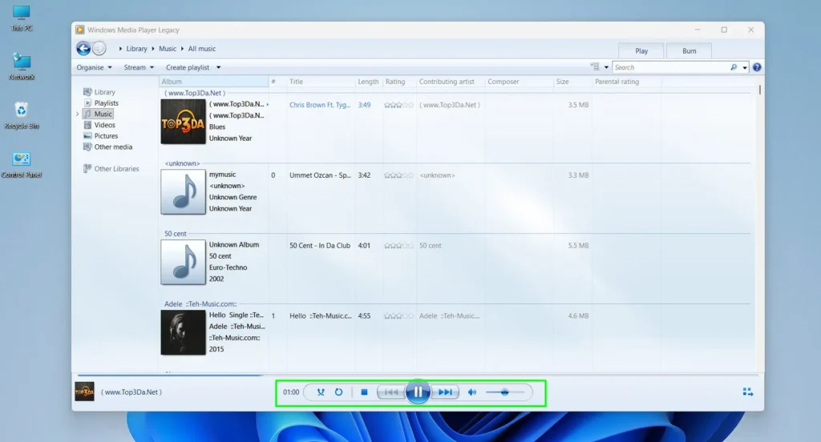Click the volume slider
Viewport: 821px width, 442px height.
[505, 392]
